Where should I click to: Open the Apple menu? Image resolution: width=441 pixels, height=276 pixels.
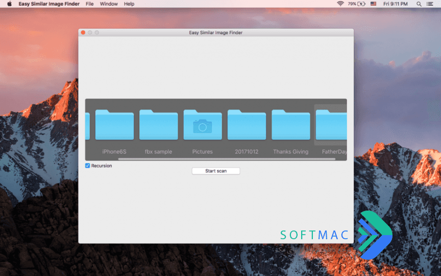pos(9,4)
